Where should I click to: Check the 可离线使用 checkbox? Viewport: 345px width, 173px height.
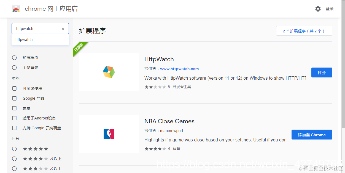pyautogui.click(x=14, y=88)
